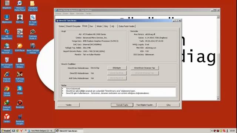Open the Google Chrome desktop icon
This screenshot has width=237, height=133.
pyautogui.click(x=7, y=91)
